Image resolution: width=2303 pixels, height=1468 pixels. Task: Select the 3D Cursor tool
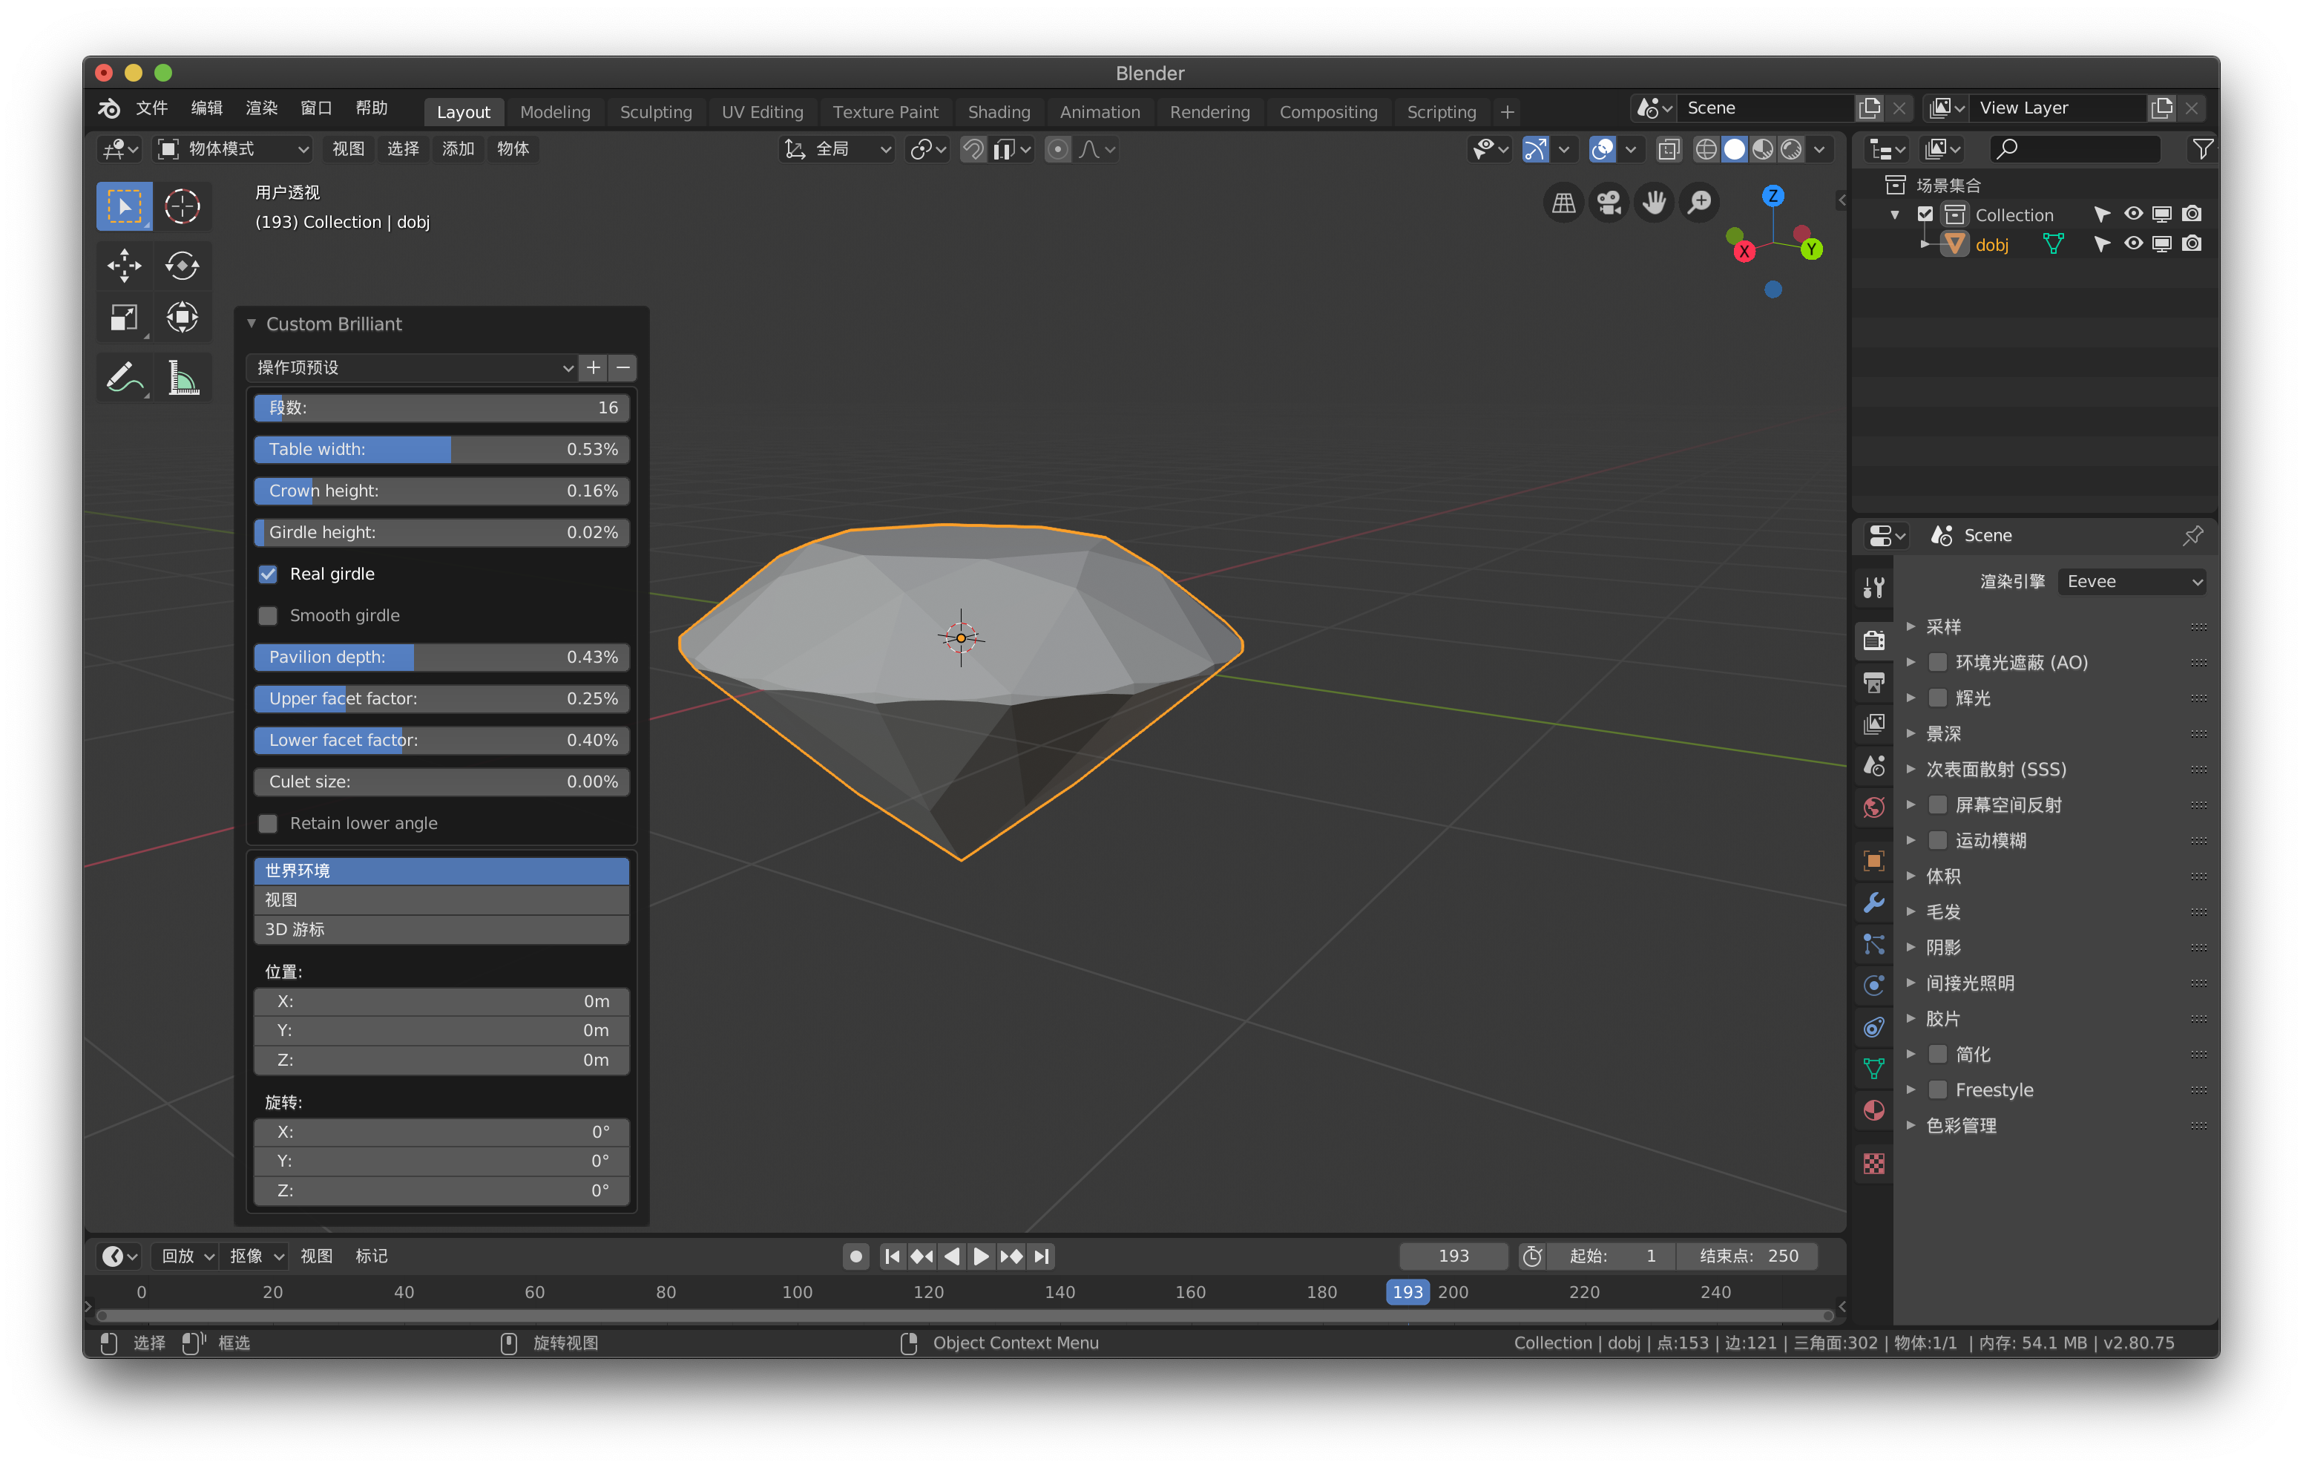pos(182,206)
